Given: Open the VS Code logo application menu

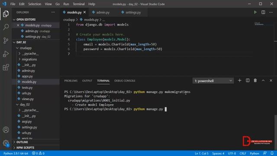Looking at the screenshot, I should tap(4, 4).
